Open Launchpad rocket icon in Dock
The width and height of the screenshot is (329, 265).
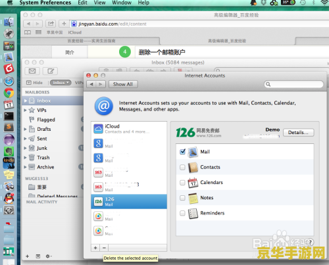[x=9, y=34]
